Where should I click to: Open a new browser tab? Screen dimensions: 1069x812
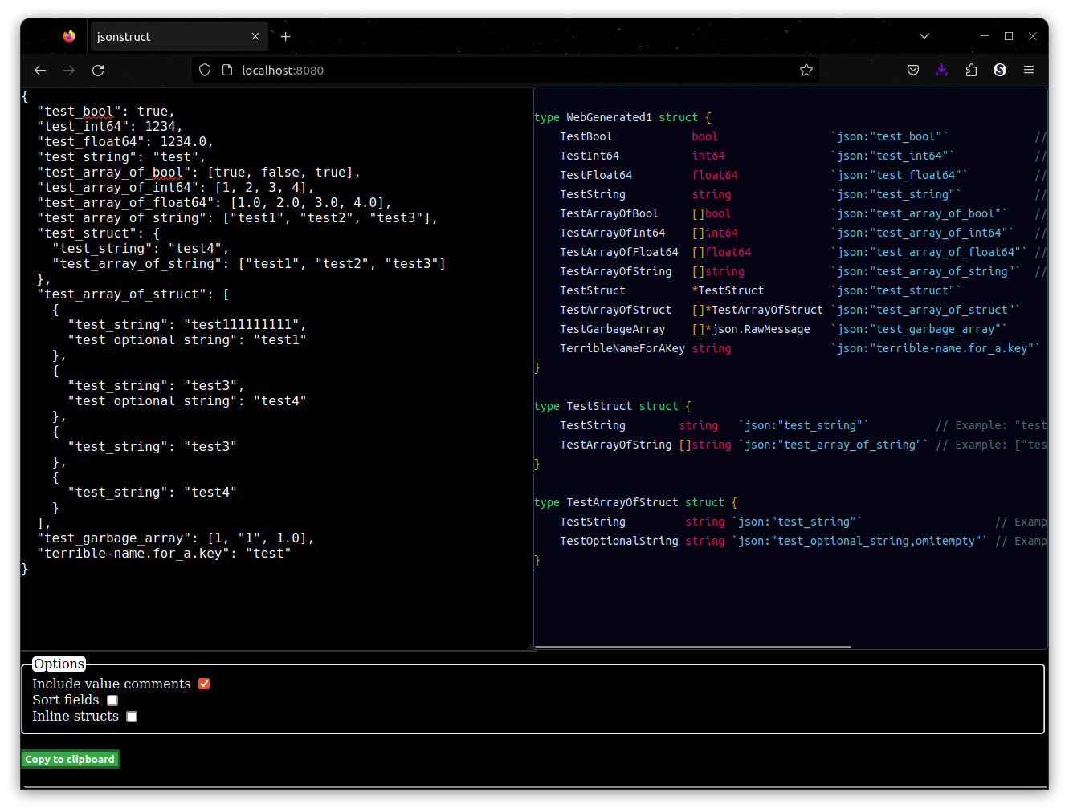[286, 37]
